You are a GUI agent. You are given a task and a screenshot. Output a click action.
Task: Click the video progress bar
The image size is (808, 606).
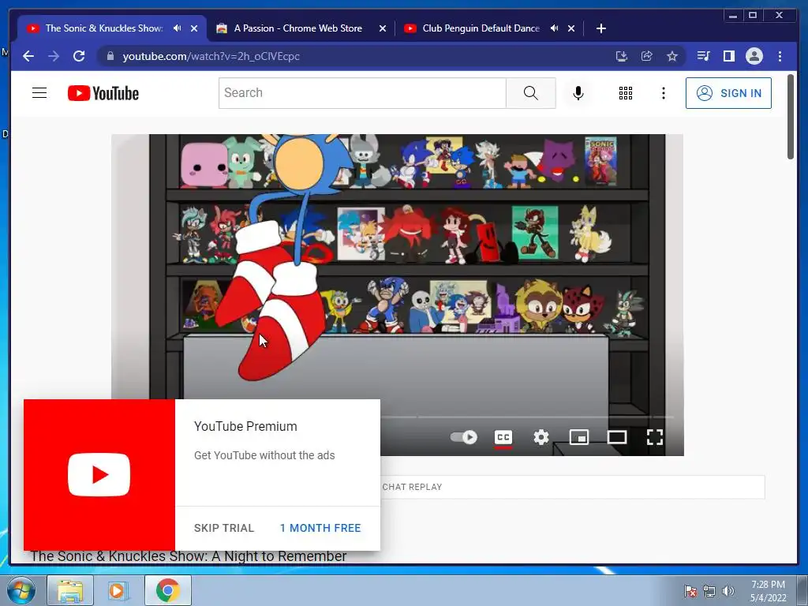click(526, 417)
